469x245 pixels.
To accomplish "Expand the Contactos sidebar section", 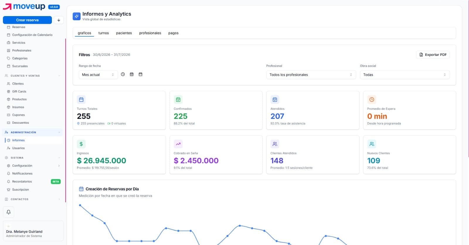I will click(x=33, y=199).
